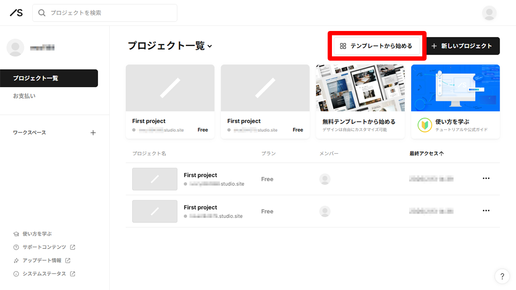Open the search with the magnifier icon
This screenshot has height=290, width=516.
(x=42, y=13)
